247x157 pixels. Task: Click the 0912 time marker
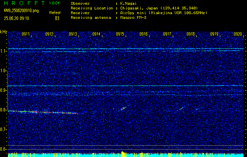49,34
